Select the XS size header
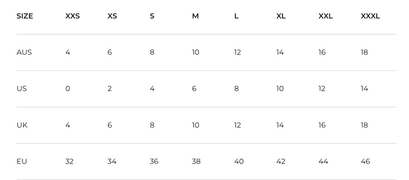 click(112, 16)
